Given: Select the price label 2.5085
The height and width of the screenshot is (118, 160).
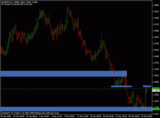Looking at the screenshot, I should 156,31.
